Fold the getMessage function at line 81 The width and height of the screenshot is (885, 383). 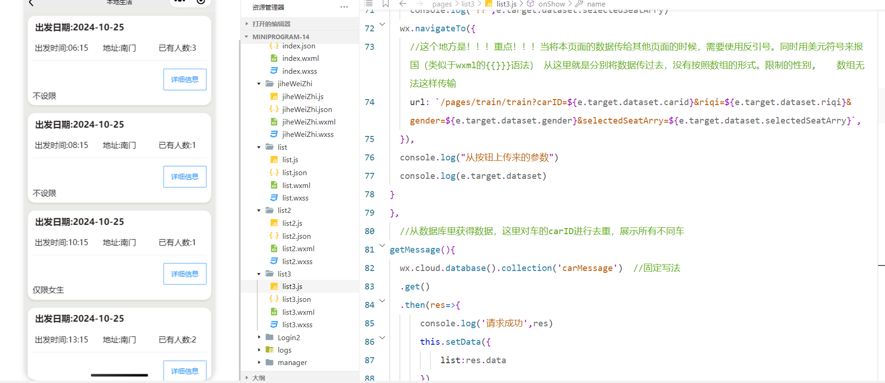[382, 246]
